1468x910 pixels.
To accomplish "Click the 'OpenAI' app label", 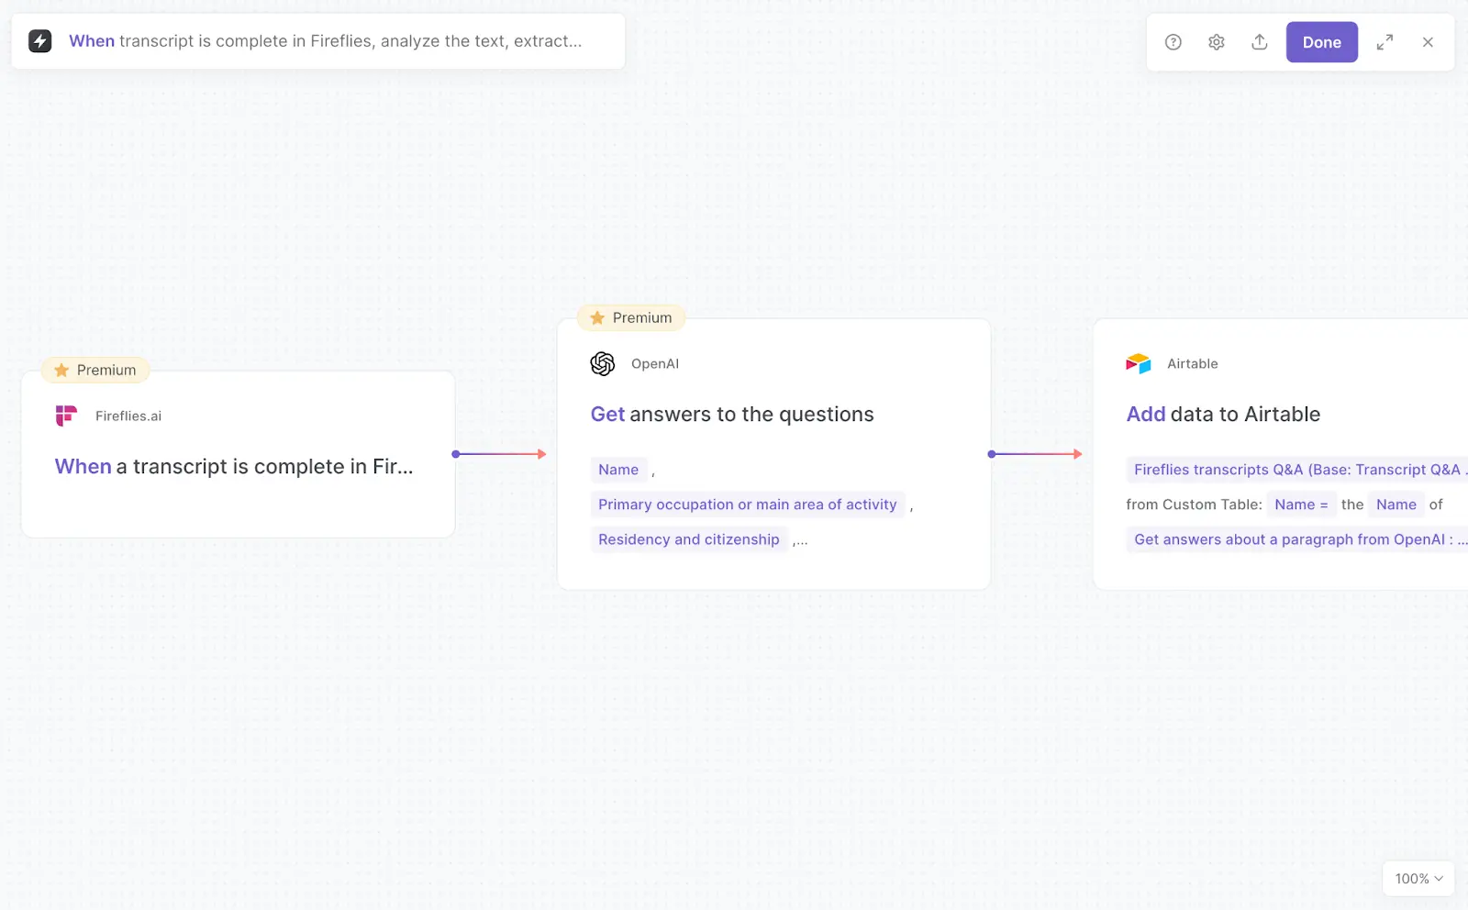I will 655,363.
